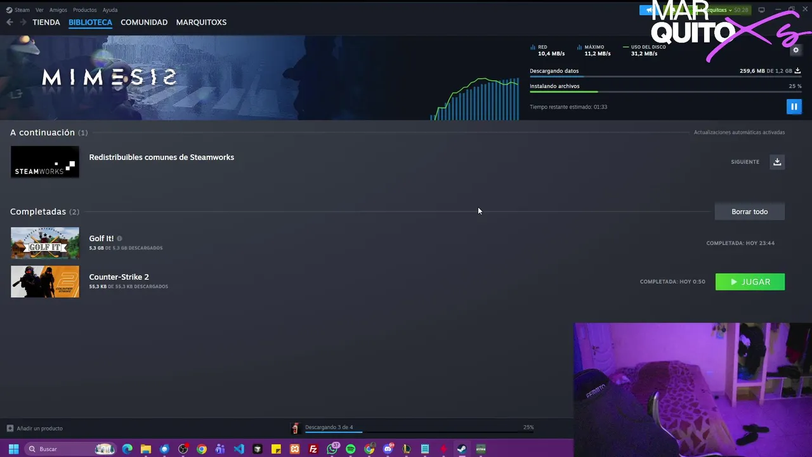Open Spotify from the taskbar
The width and height of the screenshot is (812, 457).
(x=351, y=449)
